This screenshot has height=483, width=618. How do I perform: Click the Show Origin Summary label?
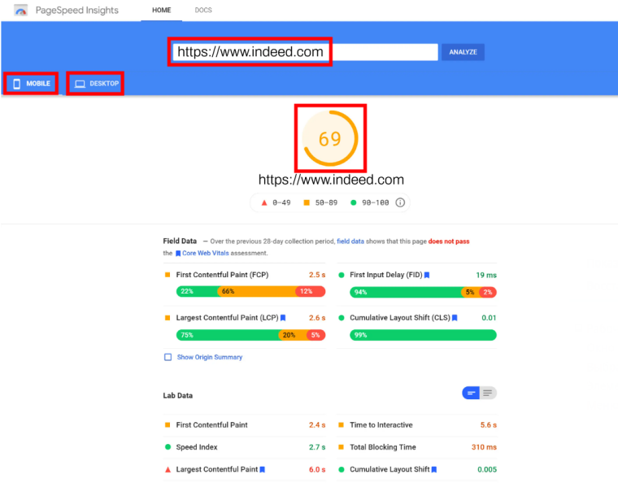tap(210, 357)
